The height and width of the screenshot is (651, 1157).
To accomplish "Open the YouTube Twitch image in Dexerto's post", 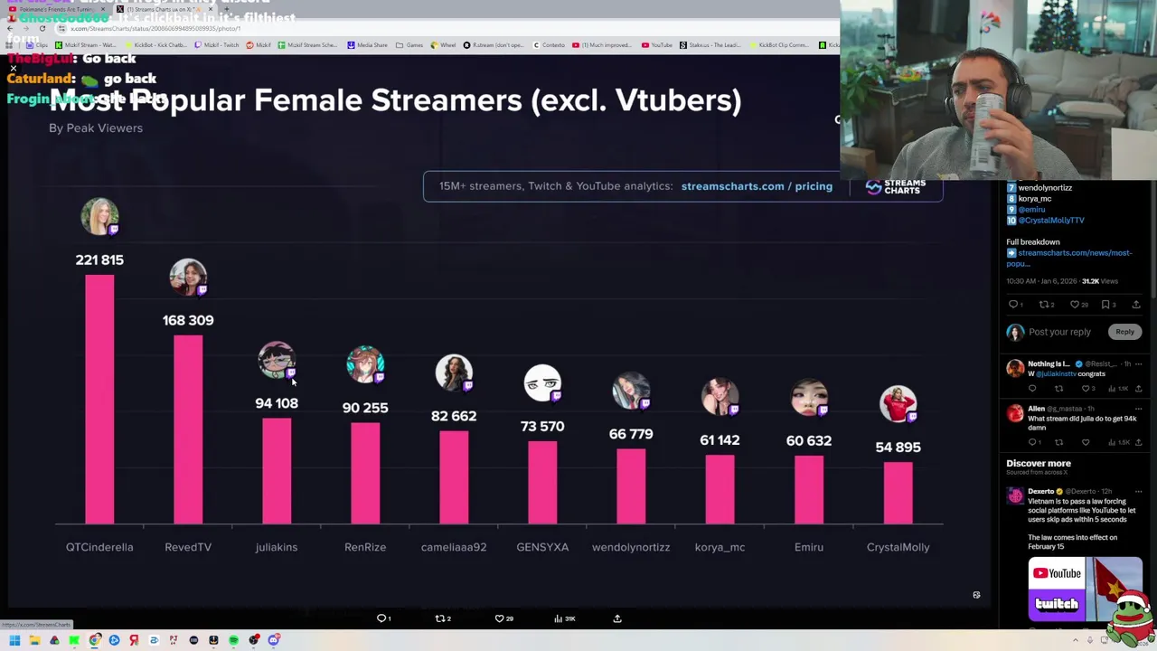I will coord(1085,590).
